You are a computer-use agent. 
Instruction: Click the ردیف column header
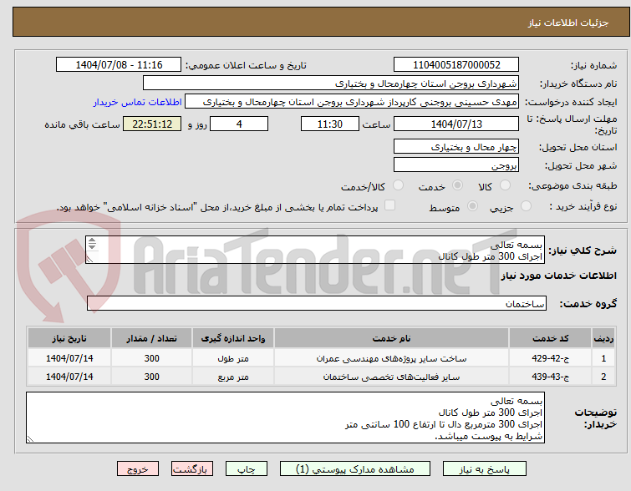tap(603, 338)
